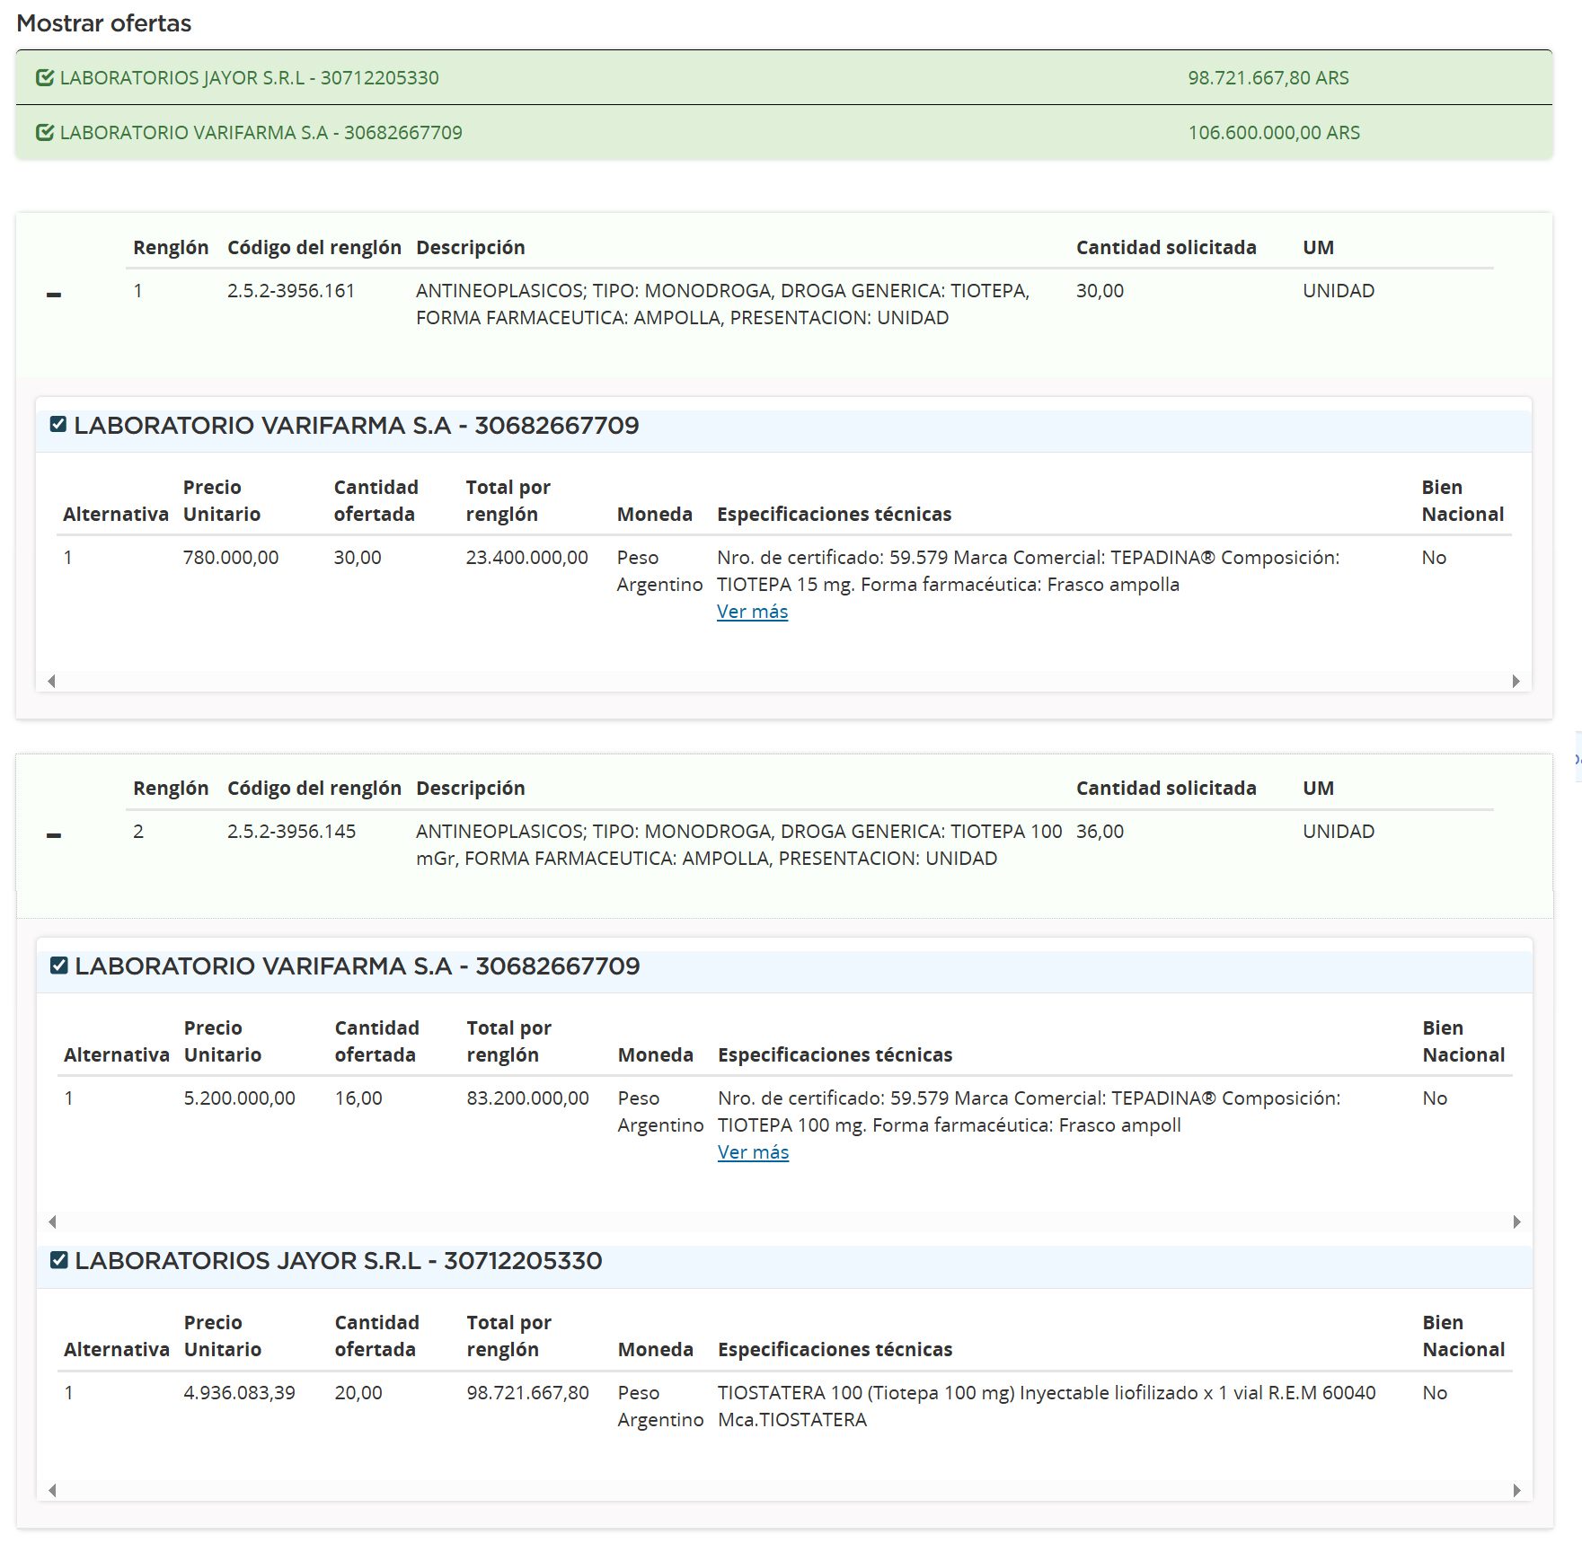
Task: Collapse renglón 2 using its minus icon
Action: (54, 835)
